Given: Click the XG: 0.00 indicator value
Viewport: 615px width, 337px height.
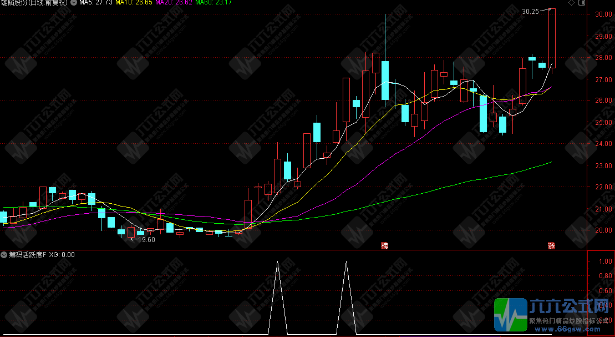Looking at the screenshot, I should pos(62,255).
